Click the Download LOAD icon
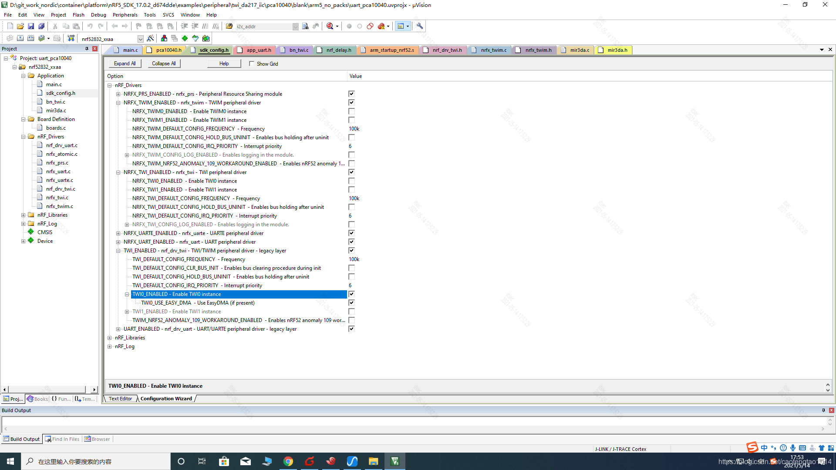The height and width of the screenshot is (470, 836). tap(71, 38)
